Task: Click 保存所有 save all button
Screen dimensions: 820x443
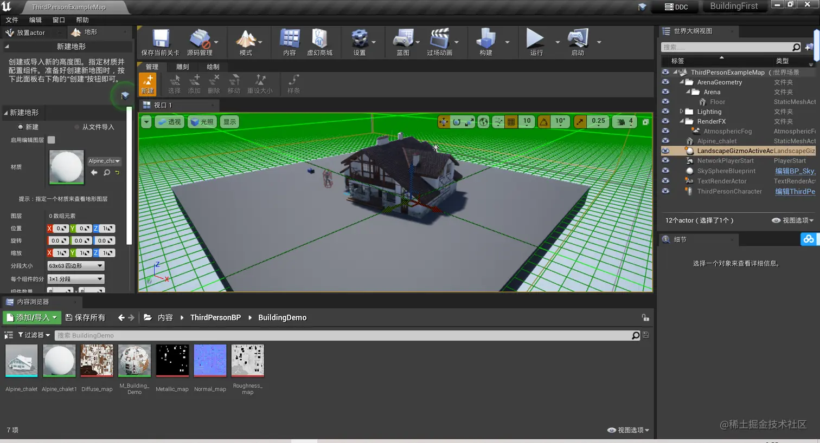Action: pos(85,317)
